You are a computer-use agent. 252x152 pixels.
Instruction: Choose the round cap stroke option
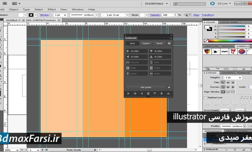coord(228,82)
